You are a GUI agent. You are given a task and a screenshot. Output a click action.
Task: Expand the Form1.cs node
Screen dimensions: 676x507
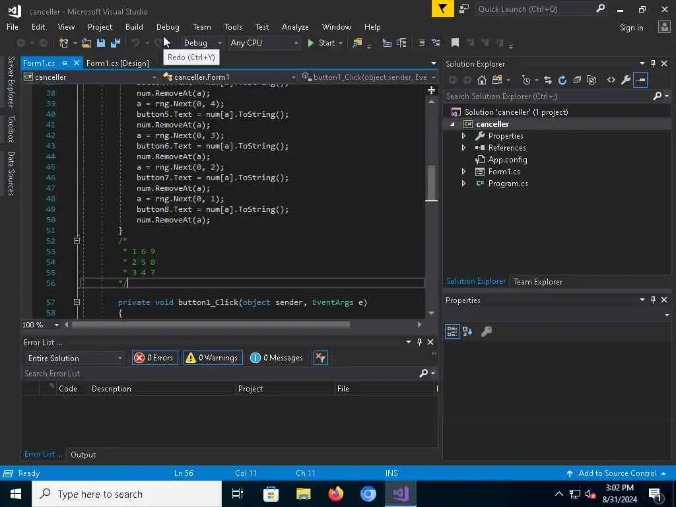coord(464,172)
